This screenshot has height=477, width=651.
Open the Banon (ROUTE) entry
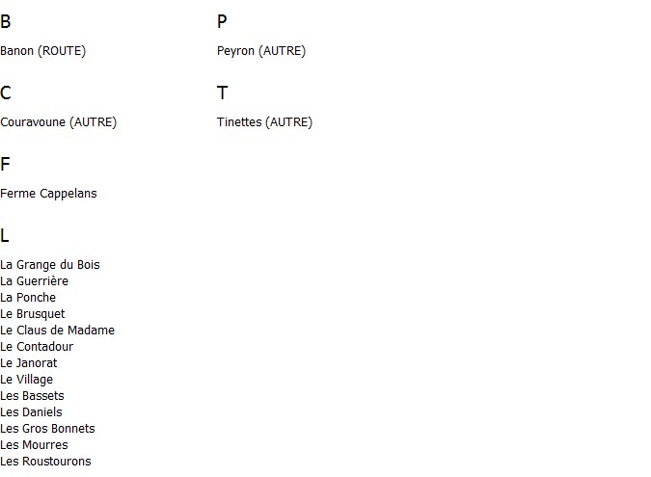pyautogui.click(x=43, y=51)
